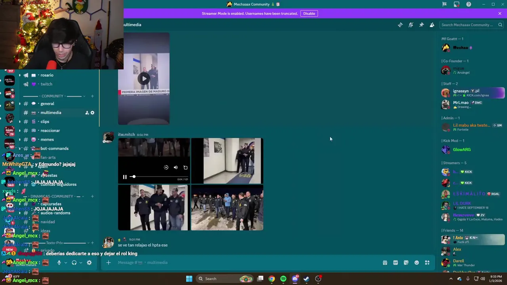Toggle channel notification bell mute icon

[x=411, y=25]
